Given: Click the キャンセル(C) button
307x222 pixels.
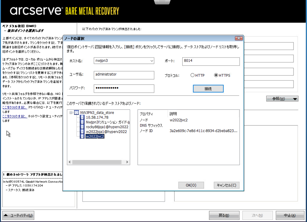Looking at the screenshot, I should tap(226, 185).
